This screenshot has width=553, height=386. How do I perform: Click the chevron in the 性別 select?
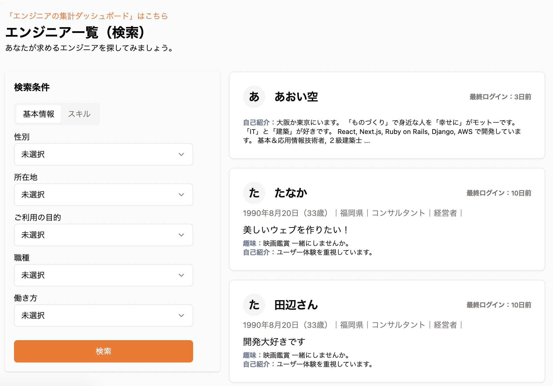181,154
